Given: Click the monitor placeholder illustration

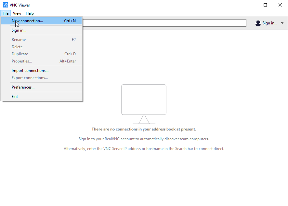Looking at the screenshot, I should pos(144,104).
